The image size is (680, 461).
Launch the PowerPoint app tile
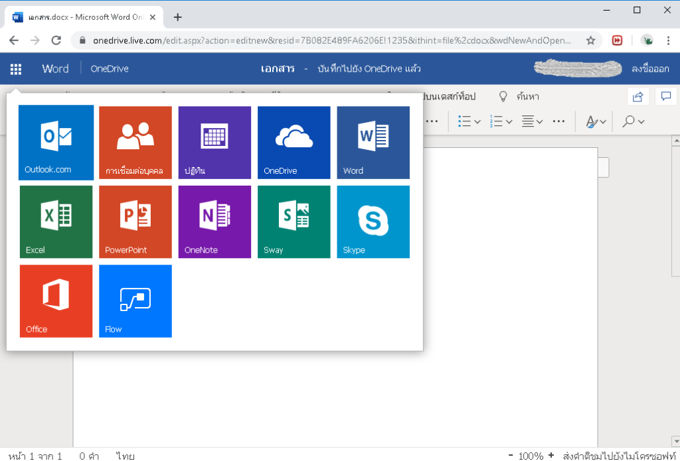pyautogui.click(x=135, y=222)
